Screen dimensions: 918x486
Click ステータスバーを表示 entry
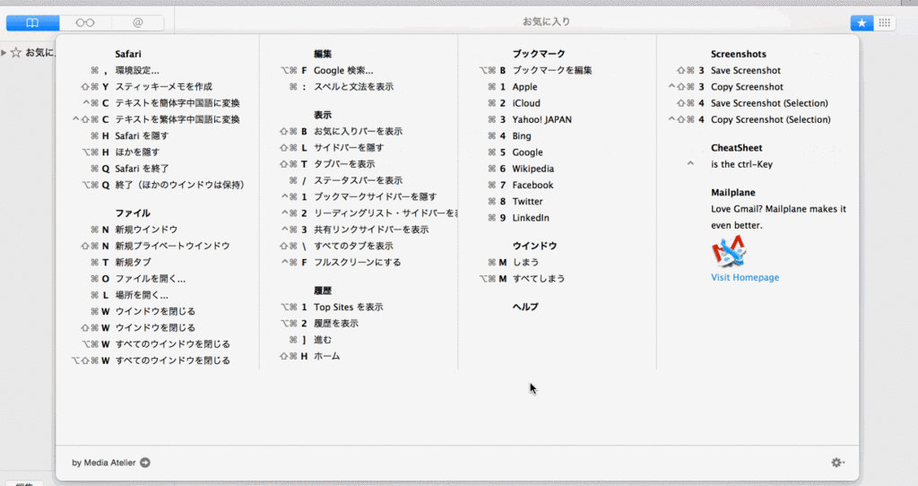point(358,180)
